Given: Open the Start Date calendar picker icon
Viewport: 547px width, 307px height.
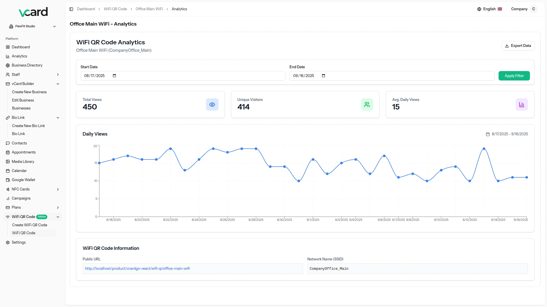Looking at the screenshot, I should (114, 76).
